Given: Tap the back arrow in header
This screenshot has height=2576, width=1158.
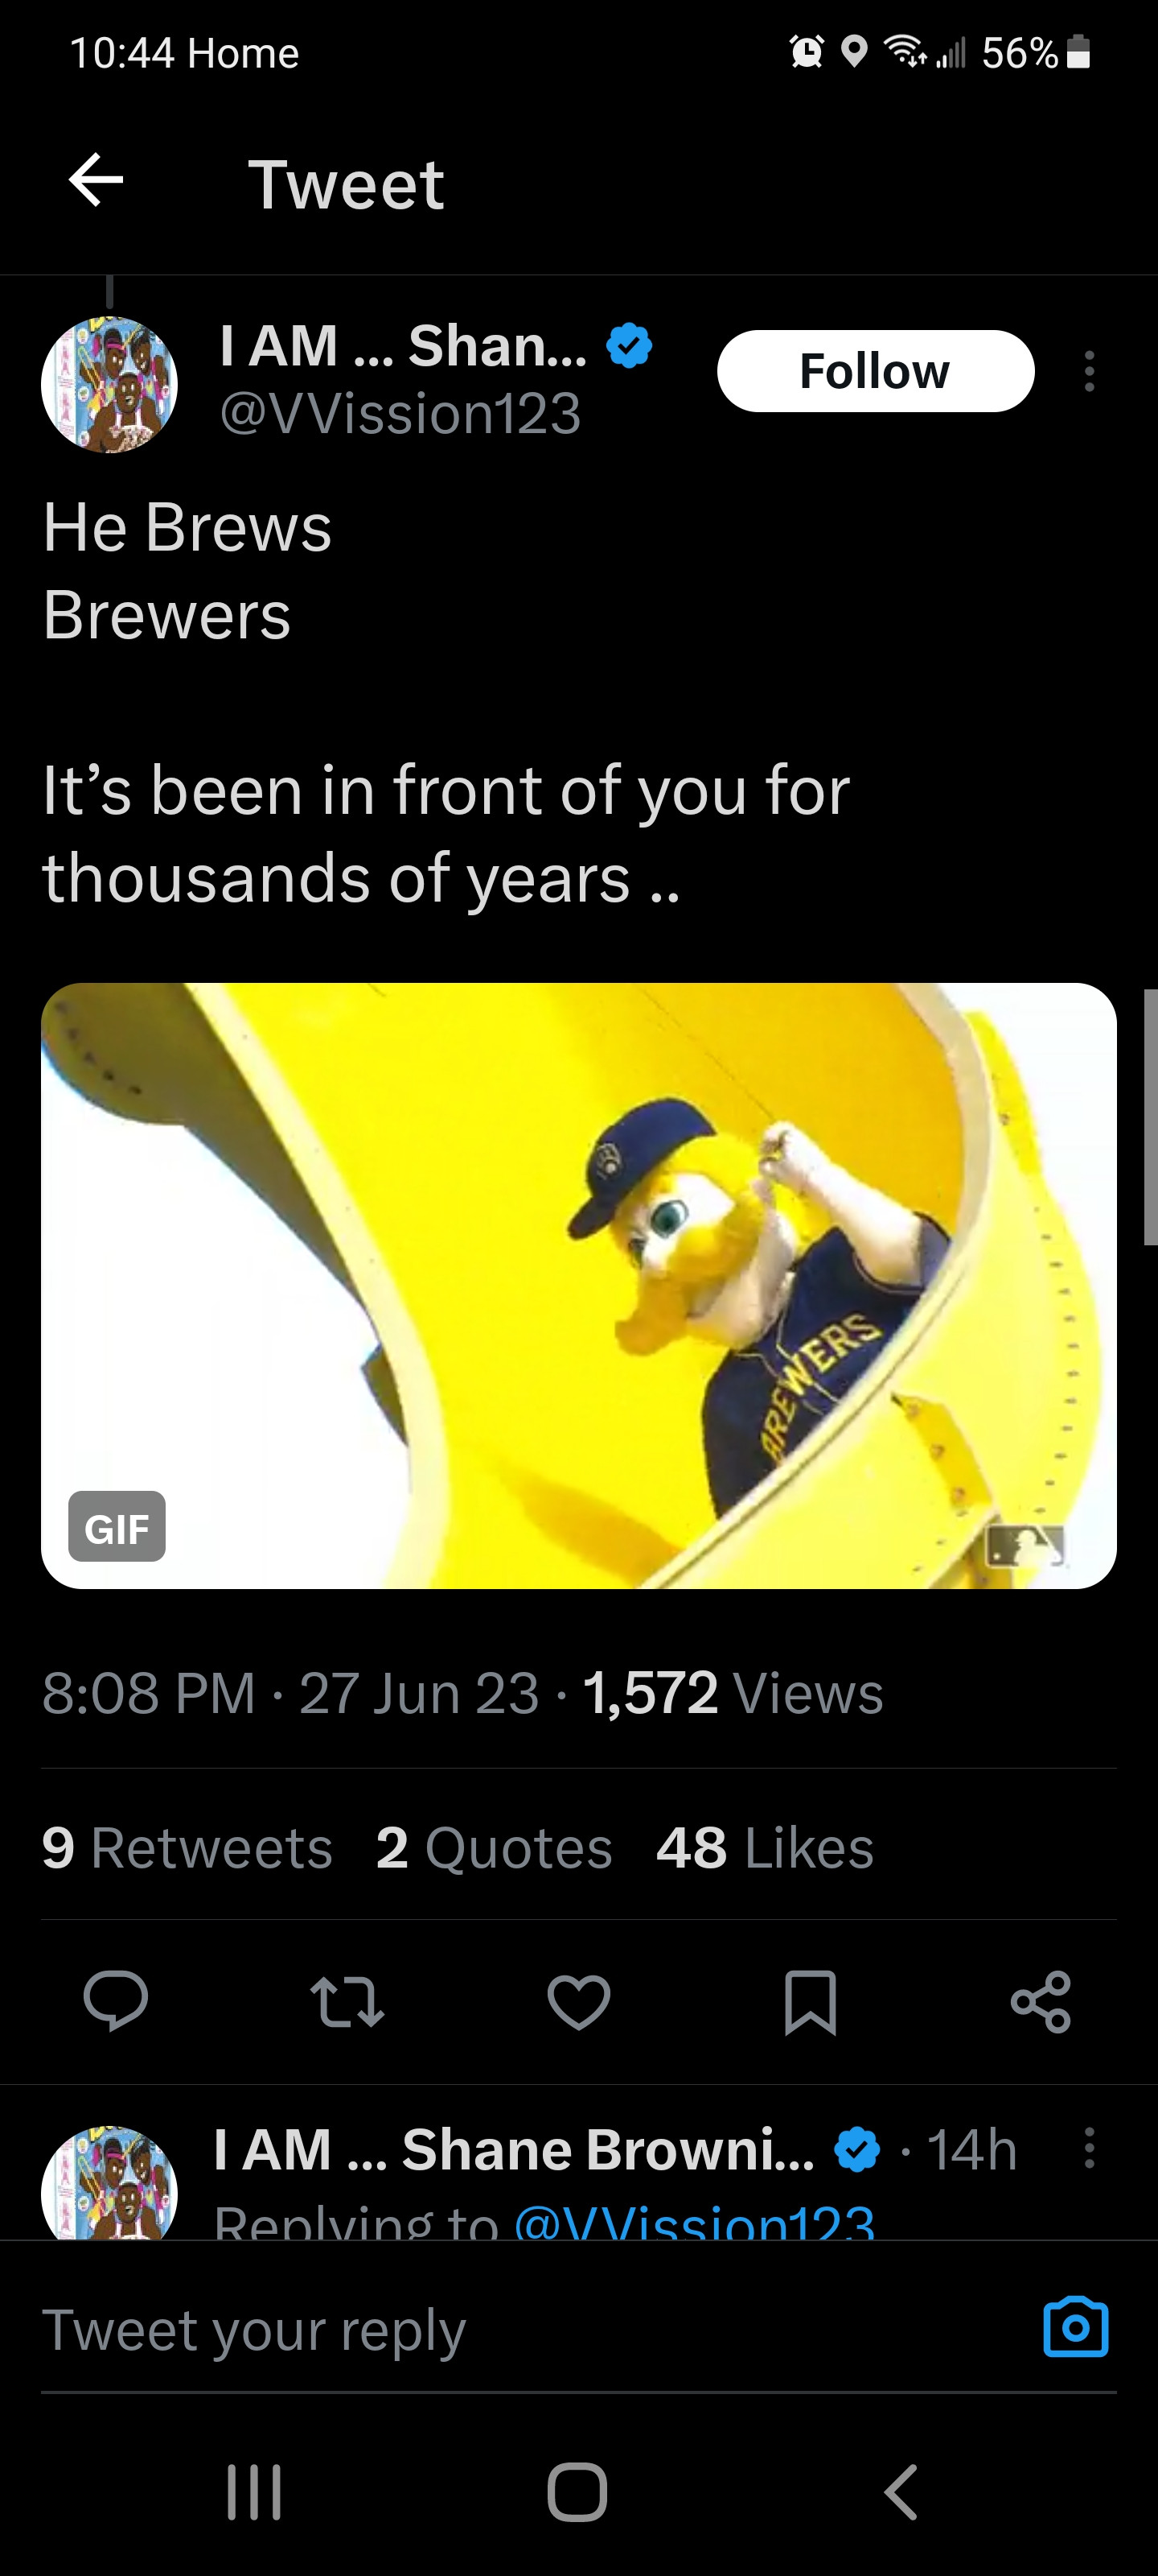Looking at the screenshot, I should [x=96, y=181].
